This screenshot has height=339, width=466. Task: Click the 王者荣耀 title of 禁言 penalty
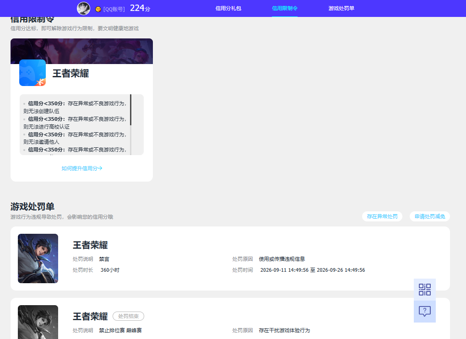click(x=90, y=245)
